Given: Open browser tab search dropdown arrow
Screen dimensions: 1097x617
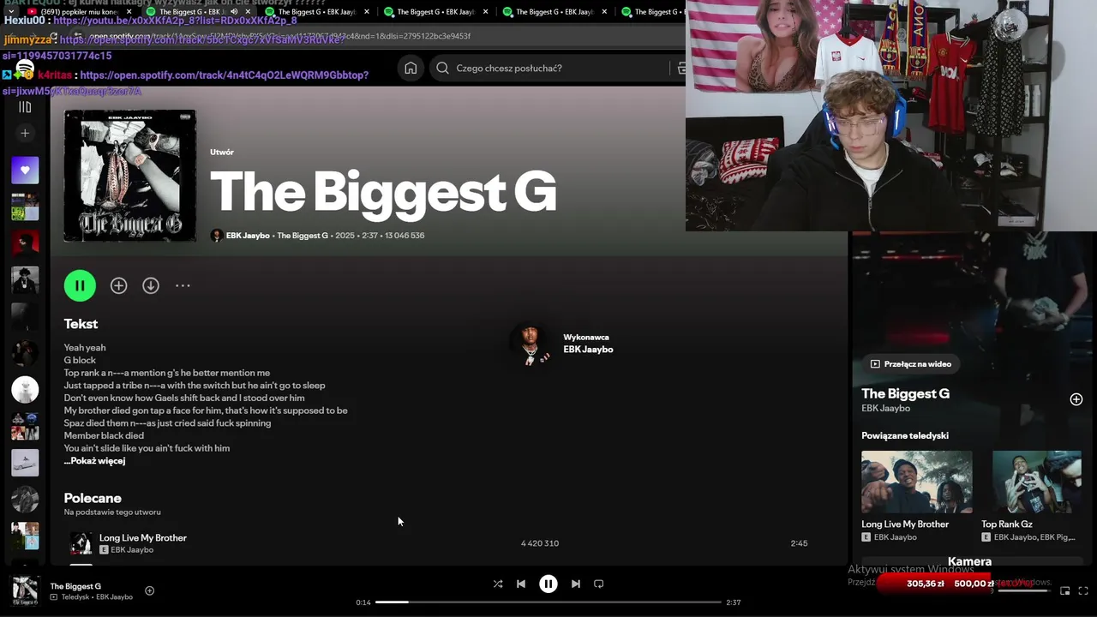Looking at the screenshot, I should tap(11, 12).
